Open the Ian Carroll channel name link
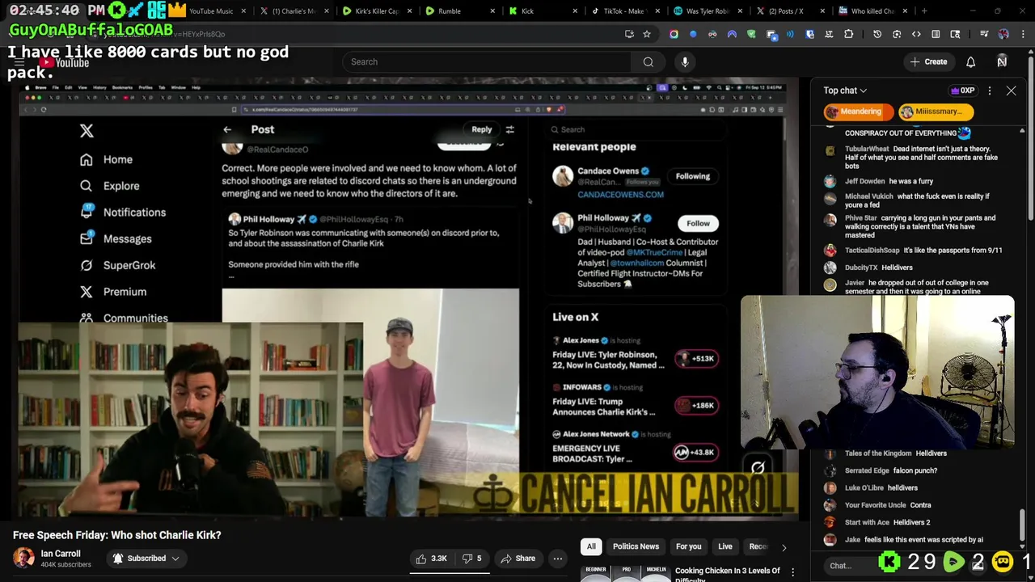1035x582 pixels. pos(61,554)
